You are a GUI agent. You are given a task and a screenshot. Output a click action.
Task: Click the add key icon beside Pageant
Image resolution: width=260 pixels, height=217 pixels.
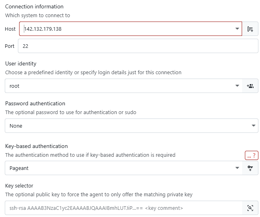coord(250,168)
